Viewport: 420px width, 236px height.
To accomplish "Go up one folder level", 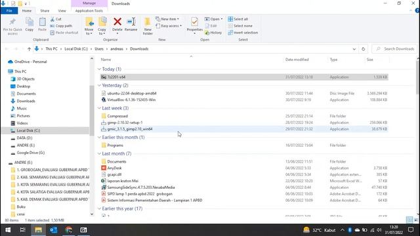I will click(29, 49).
